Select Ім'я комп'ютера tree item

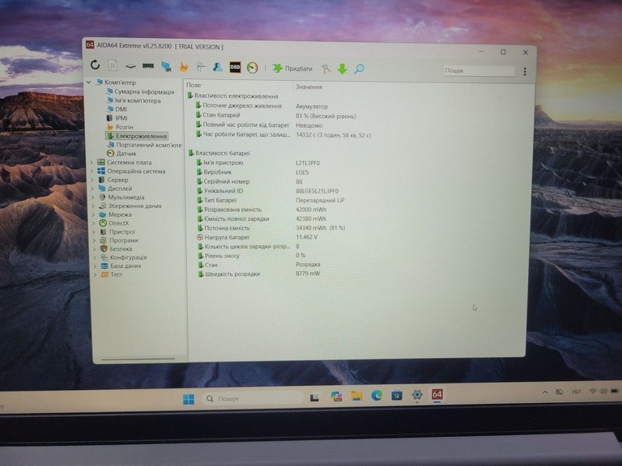(x=134, y=100)
